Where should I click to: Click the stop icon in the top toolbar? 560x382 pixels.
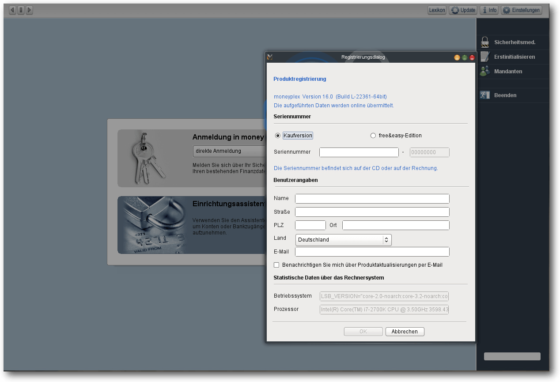click(21, 10)
